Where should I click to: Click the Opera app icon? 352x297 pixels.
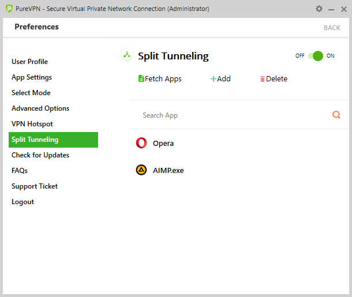[141, 143]
